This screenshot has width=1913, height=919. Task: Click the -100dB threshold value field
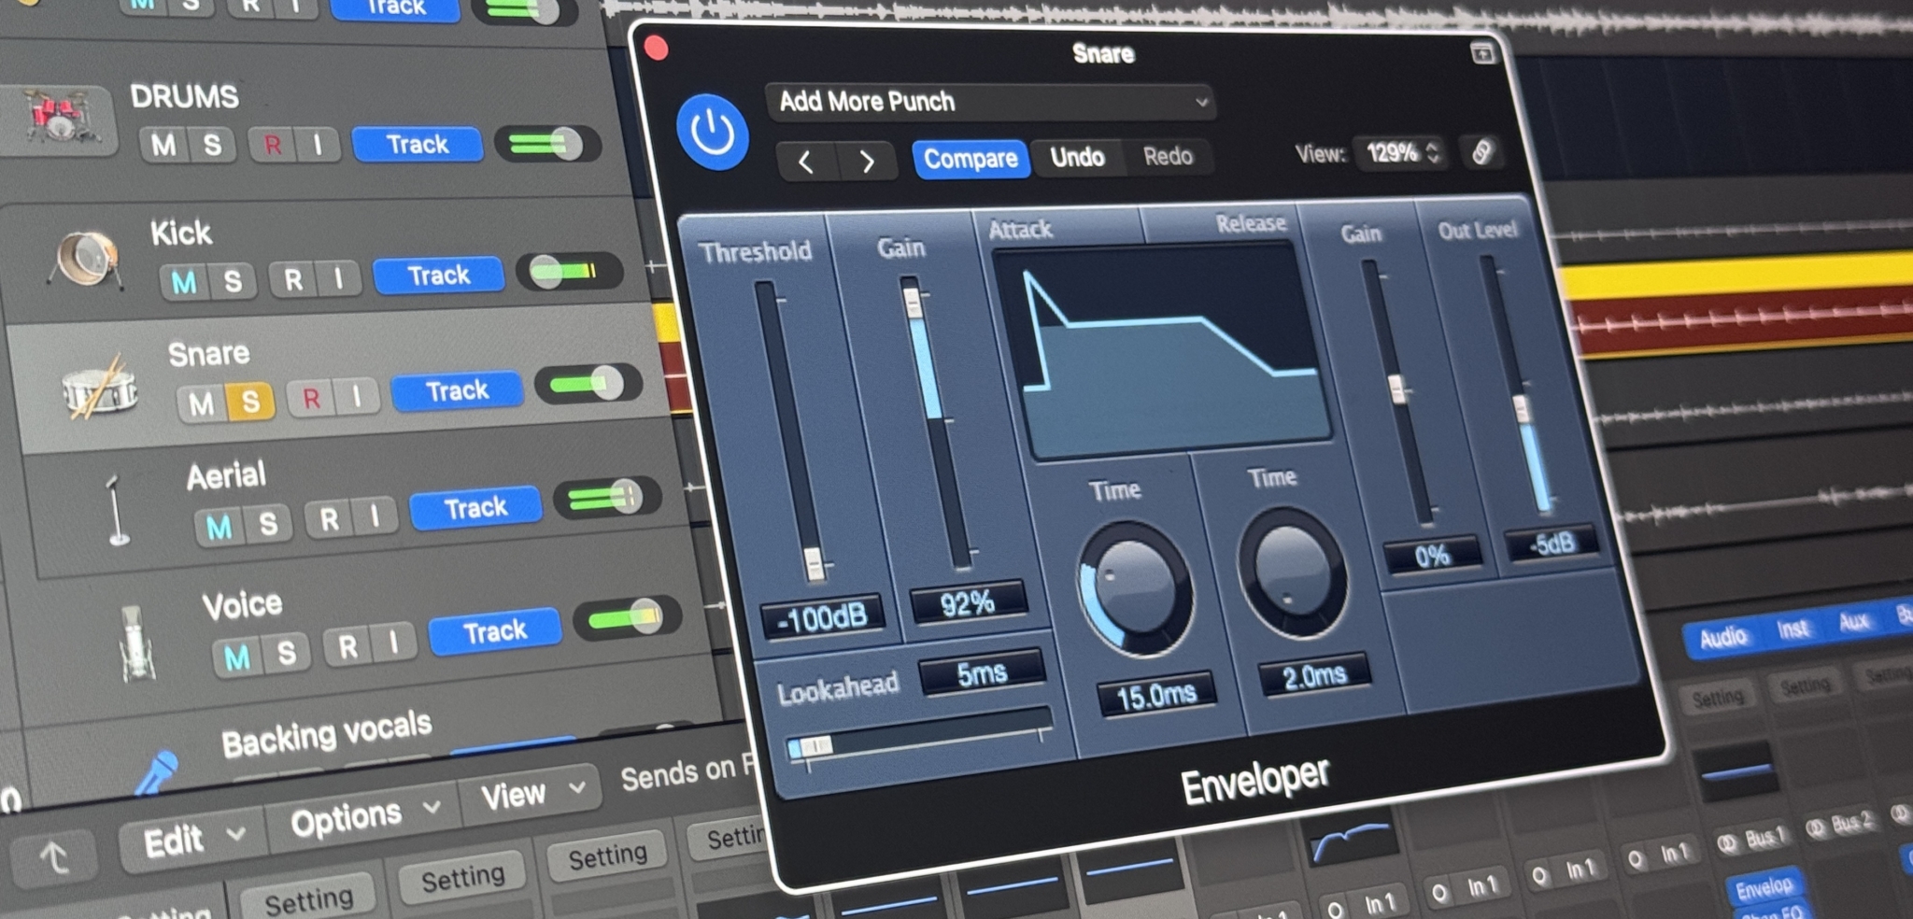[x=822, y=617]
